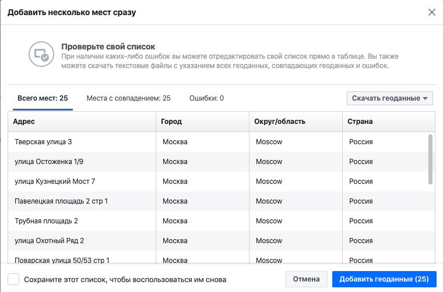Image resolution: width=443 pixels, height=292 pixels.
Task: Edit the Тверская улица 3 address cell
Action: click(82, 142)
